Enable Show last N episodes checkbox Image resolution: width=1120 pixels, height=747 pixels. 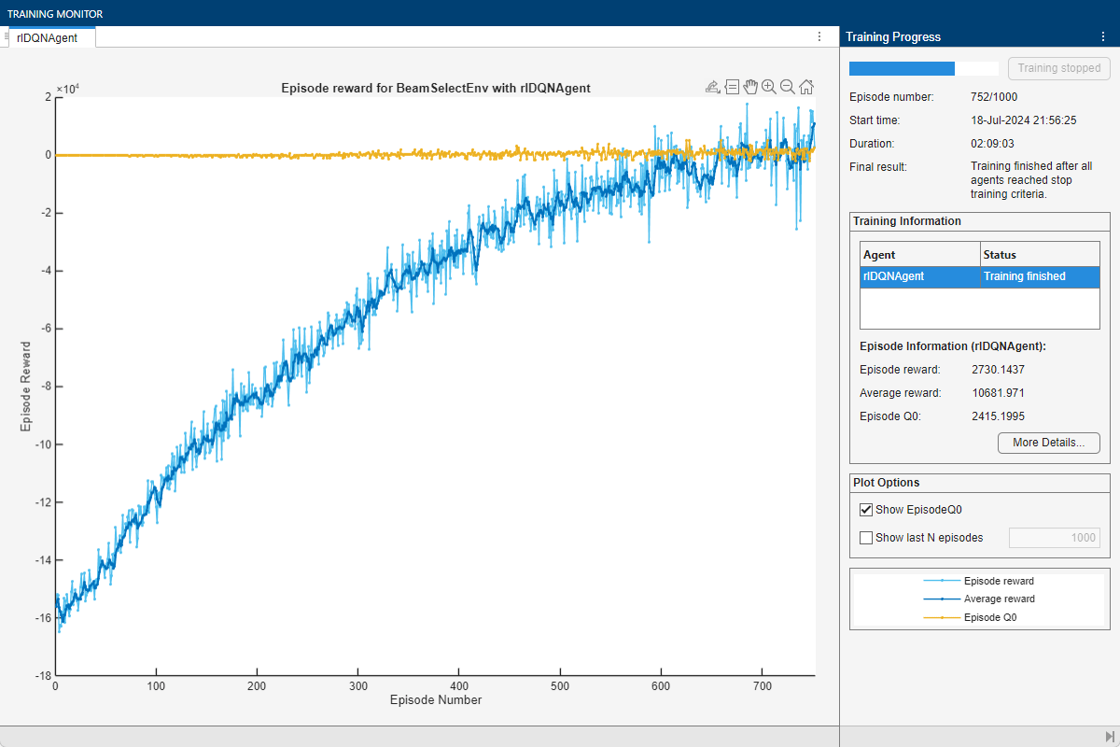click(866, 538)
